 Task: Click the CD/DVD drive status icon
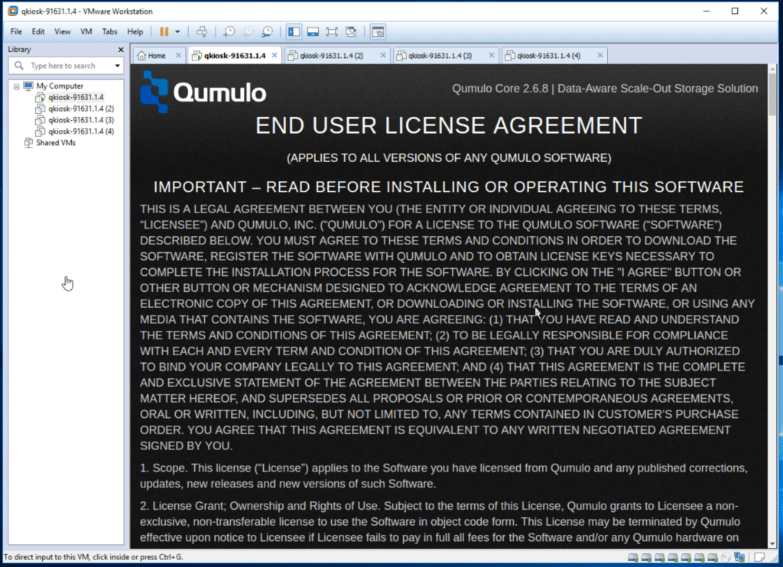click(x=726, y=558)
